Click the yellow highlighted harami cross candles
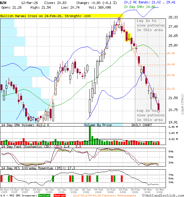 128,36
